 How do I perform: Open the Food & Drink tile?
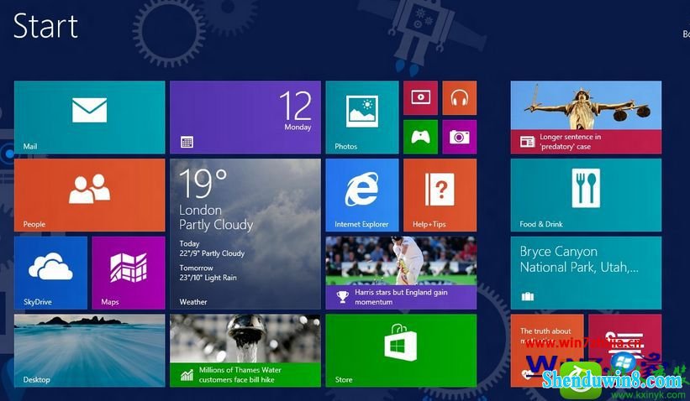coord(586,195)
